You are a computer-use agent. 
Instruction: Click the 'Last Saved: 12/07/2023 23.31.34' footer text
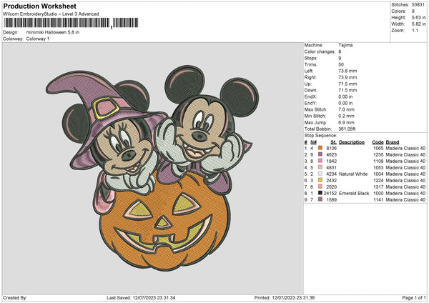click(141, 298)
